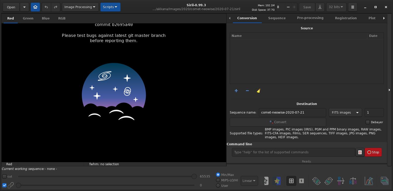Undo the last operation
This screenshot has width=393, height=191.
pyautogui.click(x=46, y=7)
